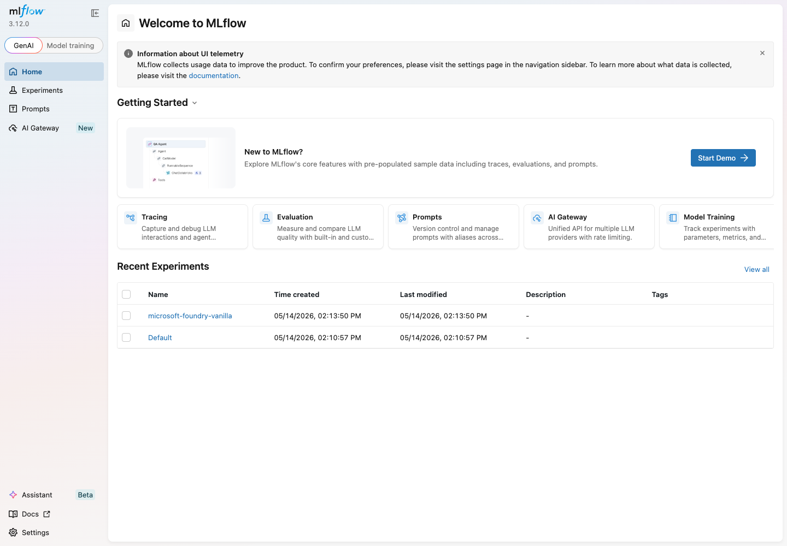Open AI Gateway in sidebar
787x546 pixels.
54,128
